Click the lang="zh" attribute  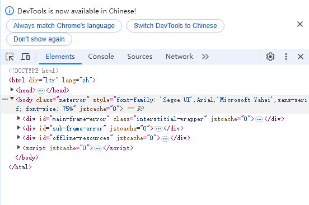pyautogui.click(x=77, y=80)
